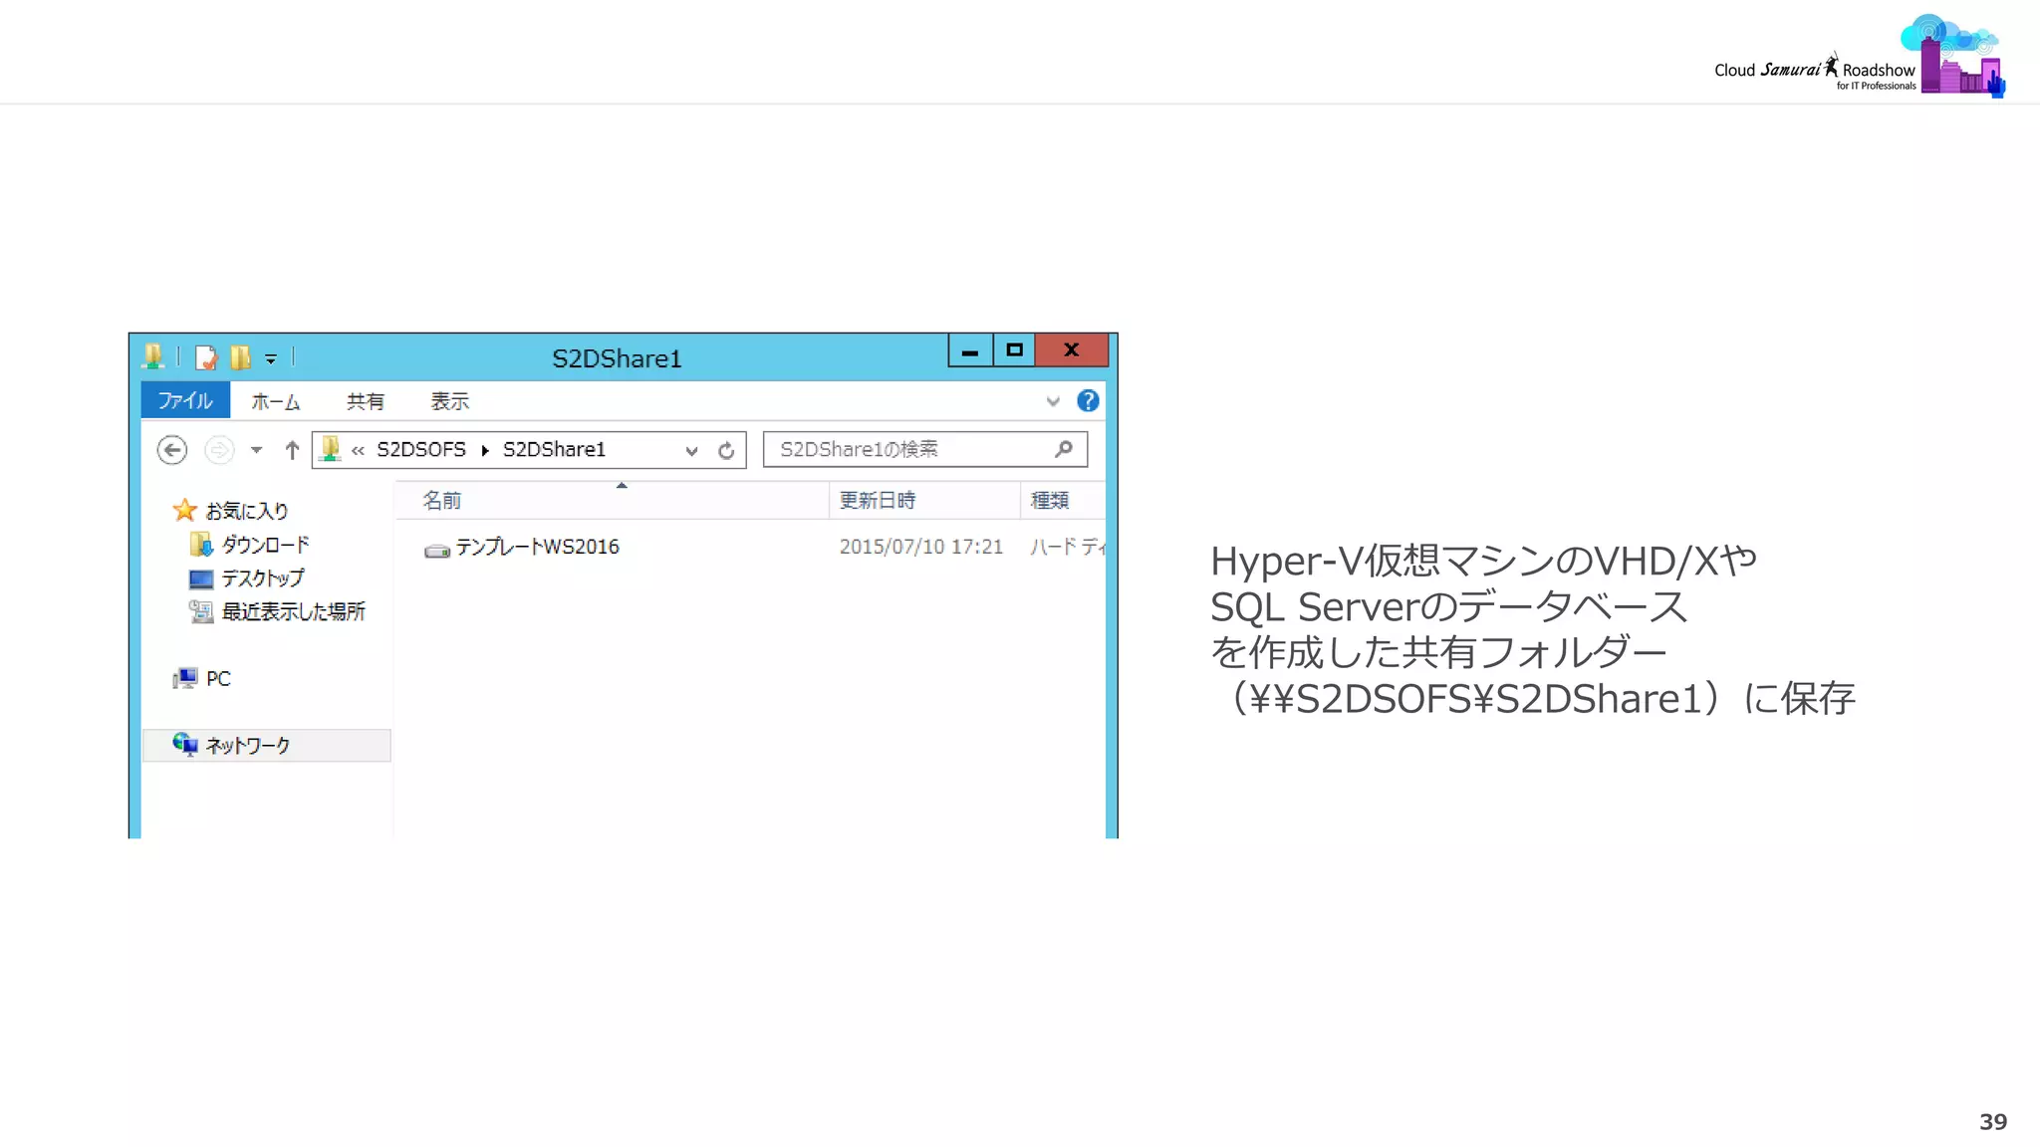This screenshot has height=1147, width=2040.
Task: Open the Help question mark icon
Action: [1088, 400]
